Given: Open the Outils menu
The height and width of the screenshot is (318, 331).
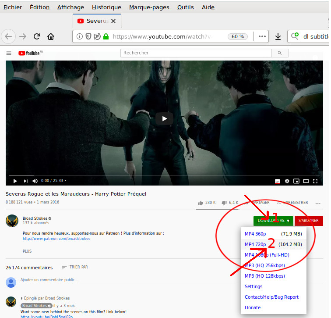Looking at the screenshot, I should 185,7.
